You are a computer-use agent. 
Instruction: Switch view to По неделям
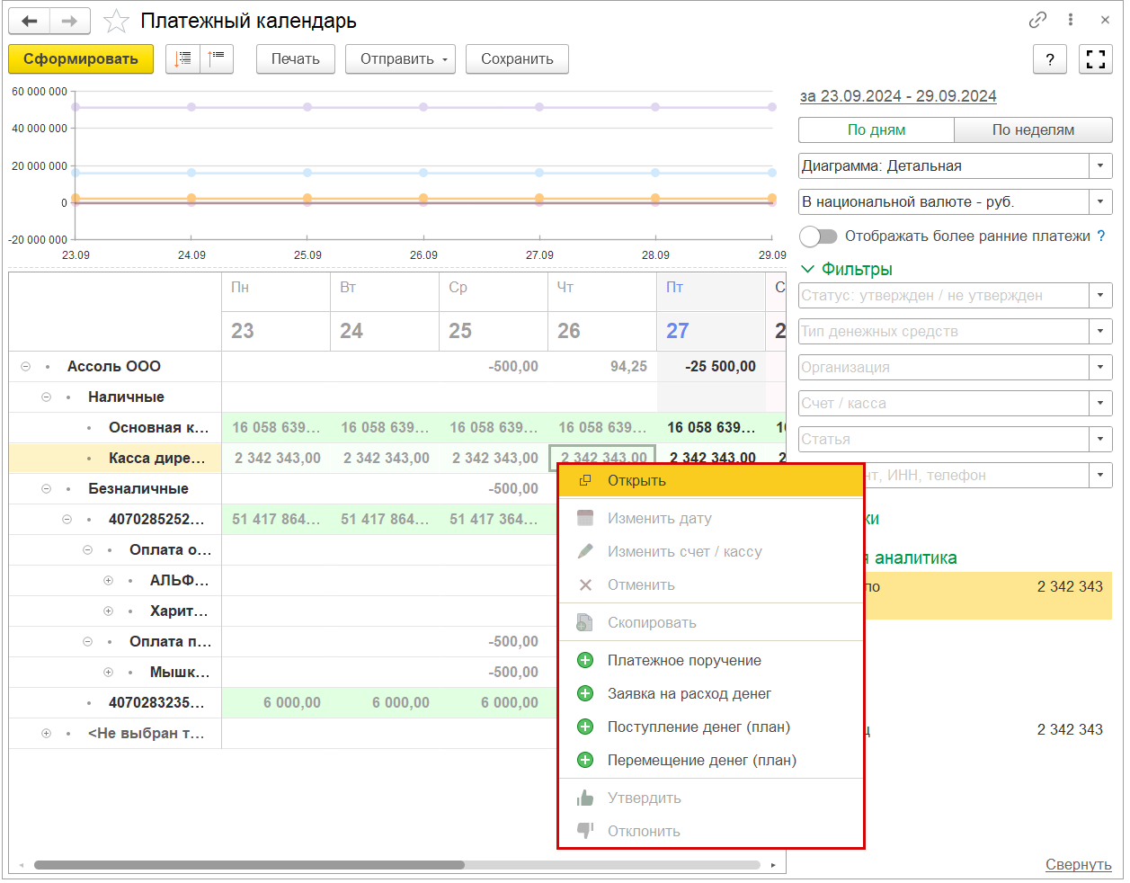[x=1033, y=129]
